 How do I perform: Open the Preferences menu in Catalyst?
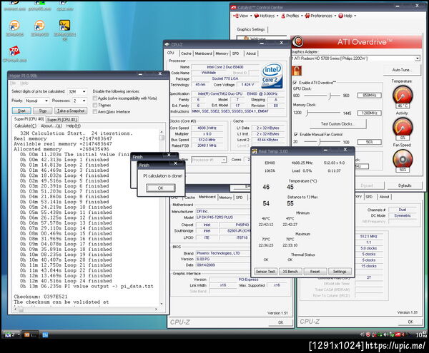[322, 15]
